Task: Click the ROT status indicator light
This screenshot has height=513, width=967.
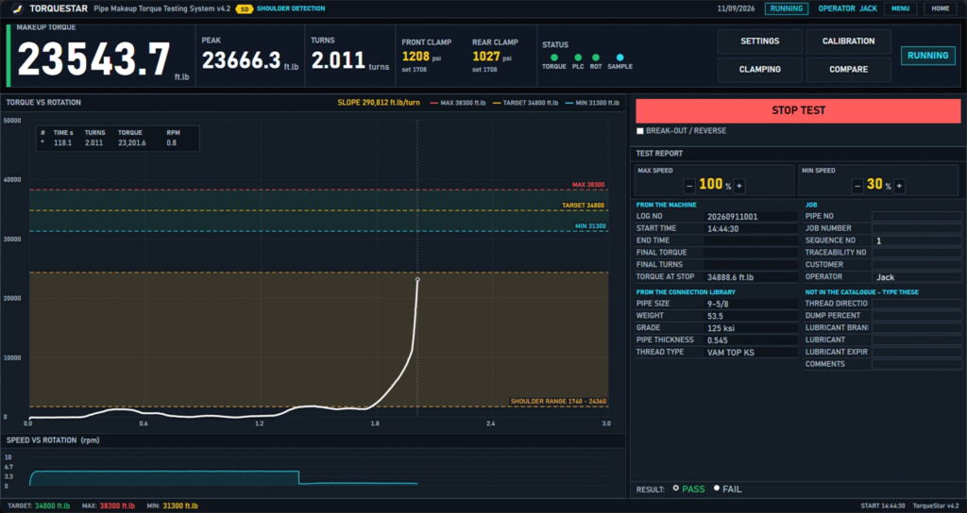Action: coord(596,58)
